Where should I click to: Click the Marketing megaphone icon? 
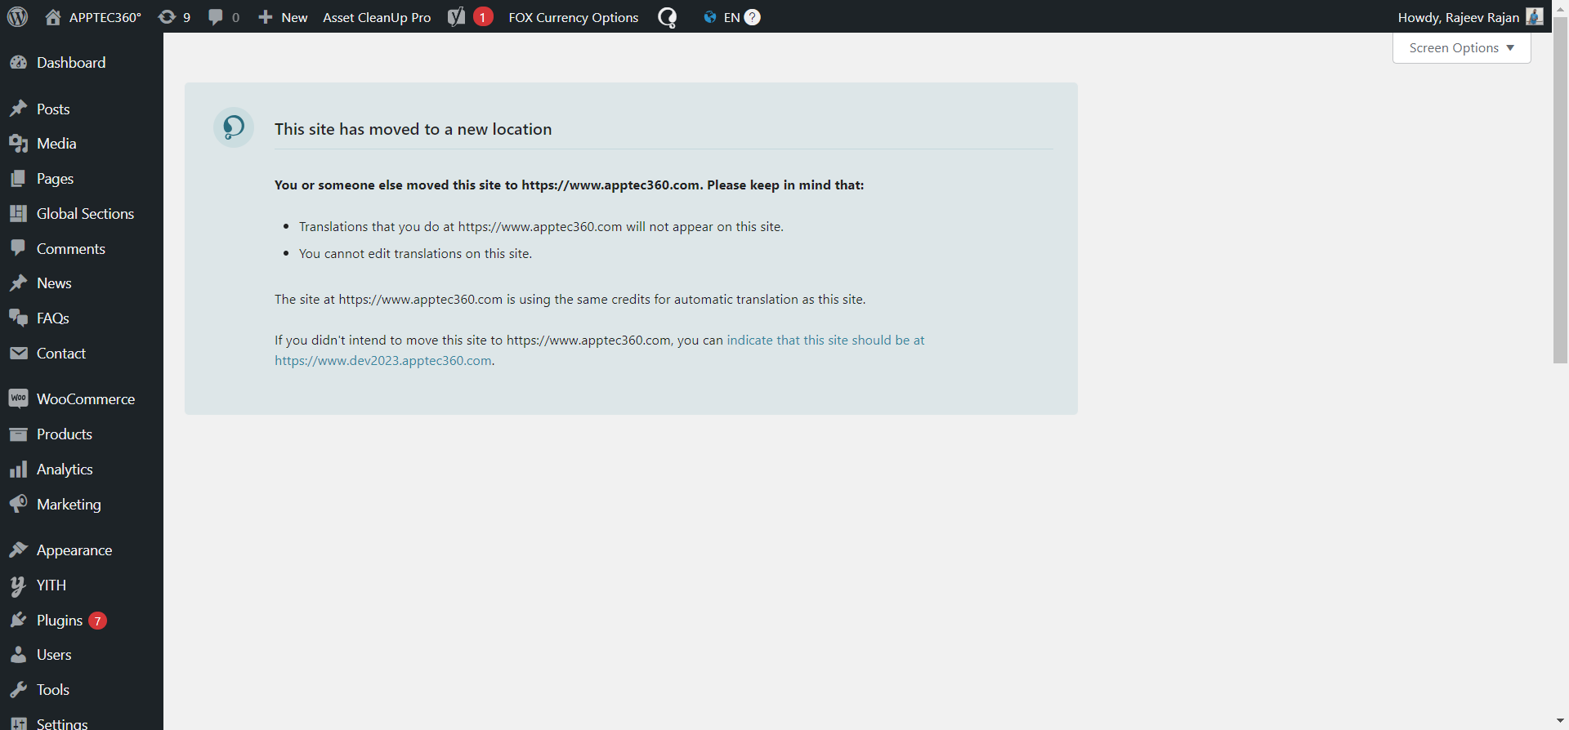coord(19,504)
